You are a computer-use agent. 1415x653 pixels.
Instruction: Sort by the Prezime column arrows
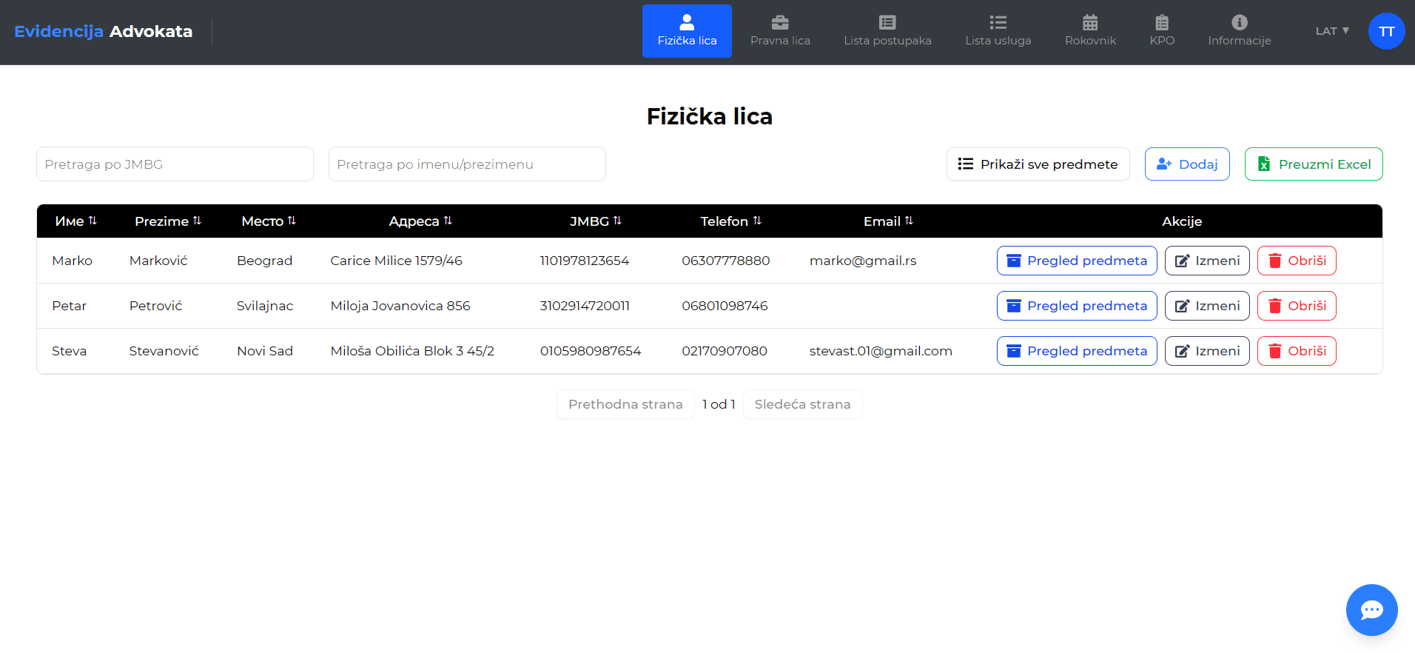(197, 221)
